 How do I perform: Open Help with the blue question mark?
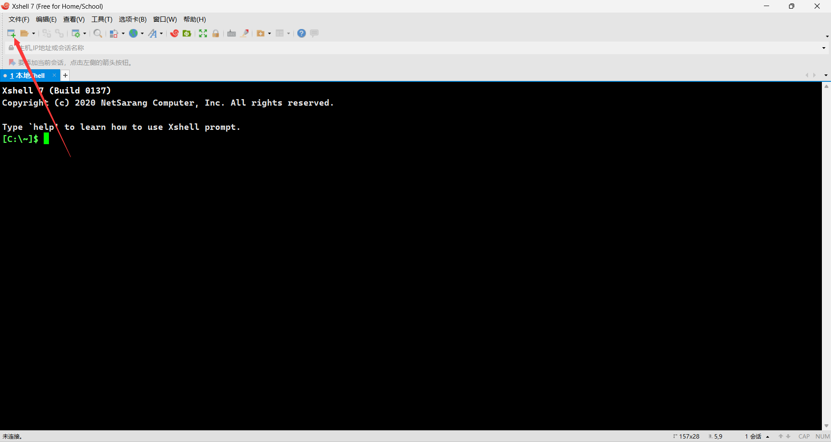[x=302, y=33]
